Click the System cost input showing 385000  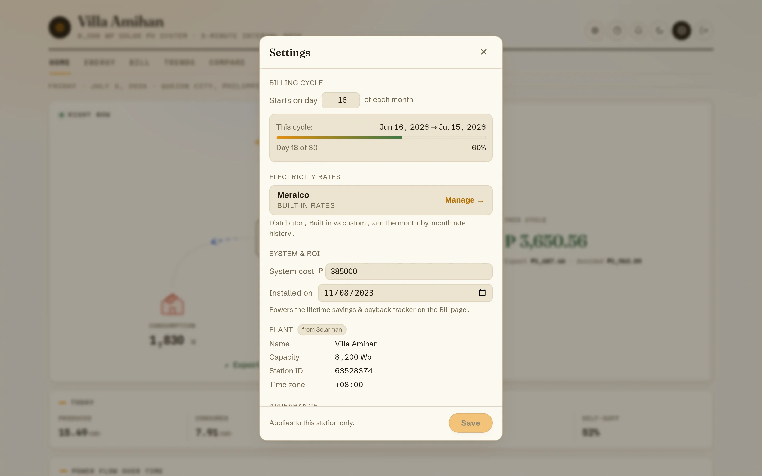409,271
